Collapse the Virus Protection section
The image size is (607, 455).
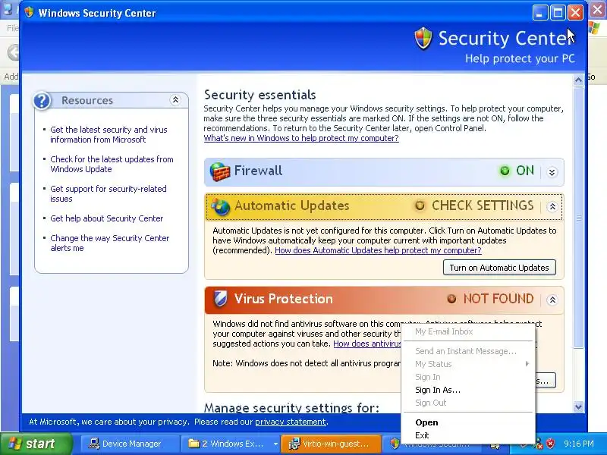(552, 300)
